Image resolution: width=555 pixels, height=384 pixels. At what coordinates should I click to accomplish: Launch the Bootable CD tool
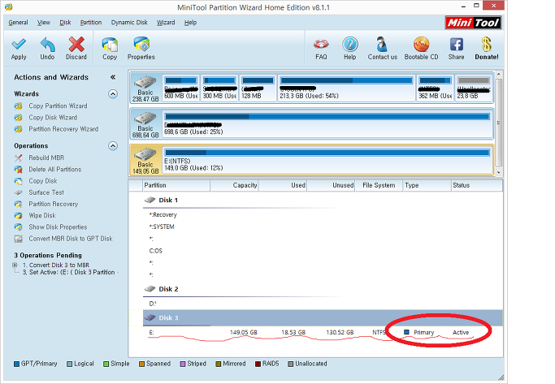pos(421,49)
